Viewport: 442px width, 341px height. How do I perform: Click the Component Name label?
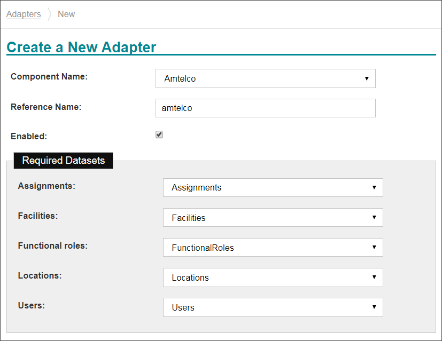(49, 77)
